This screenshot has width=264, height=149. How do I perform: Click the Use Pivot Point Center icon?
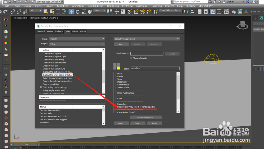[110, 12]
